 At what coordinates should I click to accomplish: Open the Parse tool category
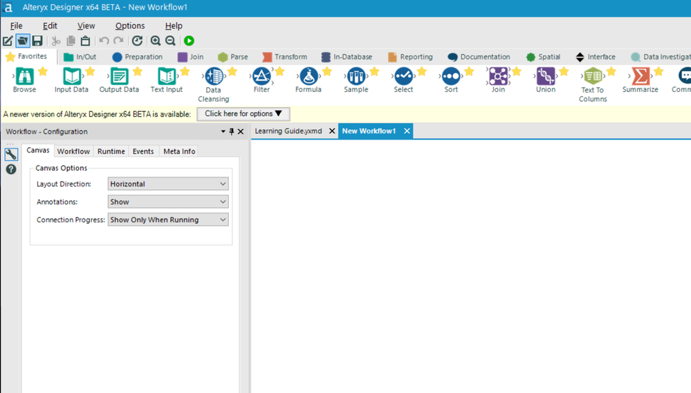pyautogui.click(x=233, y=57)
